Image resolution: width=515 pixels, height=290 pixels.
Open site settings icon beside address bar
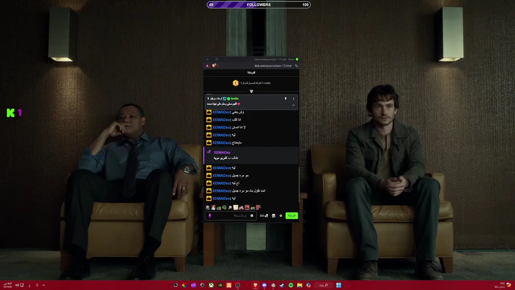[296, 66]
